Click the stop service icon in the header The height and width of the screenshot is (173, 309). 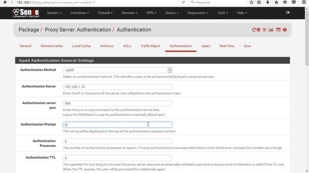click(x=258, y=30)
